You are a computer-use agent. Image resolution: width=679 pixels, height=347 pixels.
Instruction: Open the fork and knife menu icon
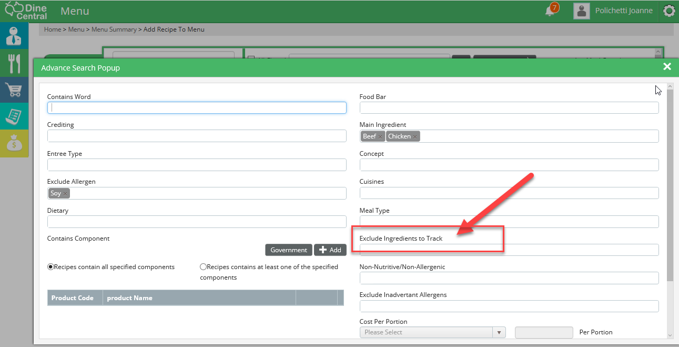(14, 63)
